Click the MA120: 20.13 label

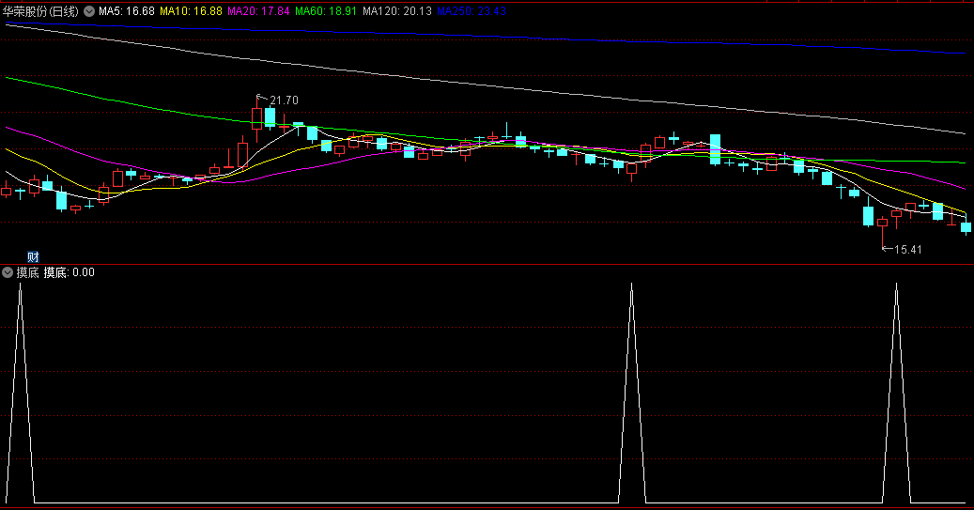coord(397,11)
